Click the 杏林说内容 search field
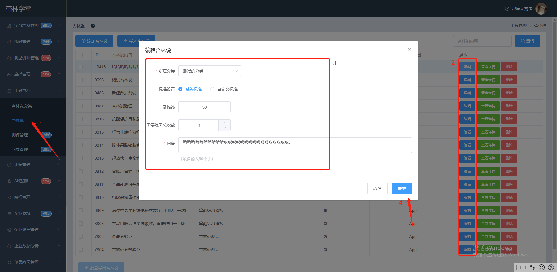557x272 pixels. (482, 41)
